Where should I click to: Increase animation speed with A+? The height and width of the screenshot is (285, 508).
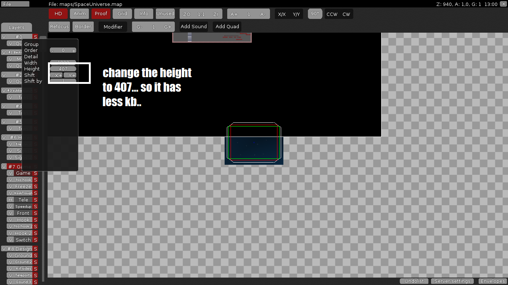click(x=234, y=14)
